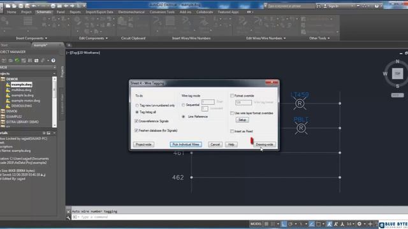Click the Project Manager help icon

[53, 60]
